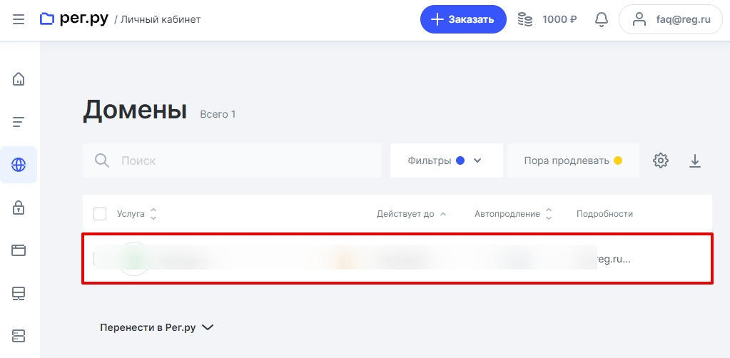Screen dimensions: 730x358
Task: Open the server icon in sidebar
Action: pyautogui.click(x=18, y=336)
